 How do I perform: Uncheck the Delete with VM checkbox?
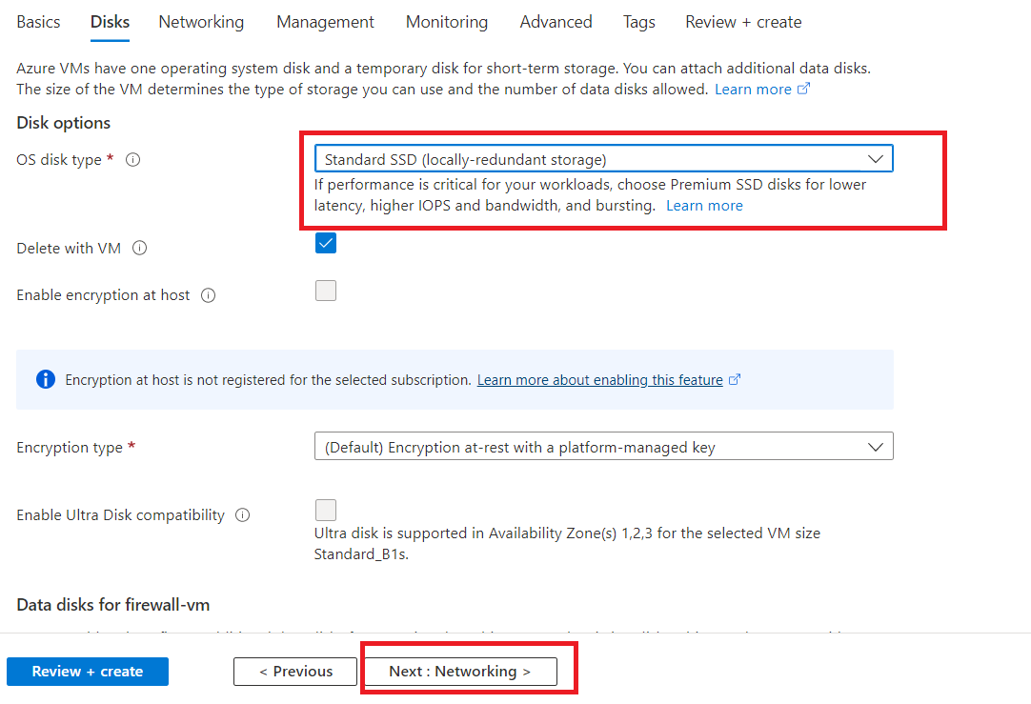[x=326, y=243]
